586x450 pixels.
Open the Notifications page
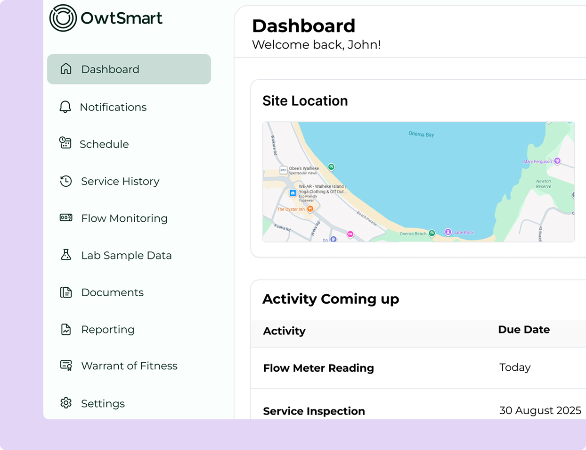click(x=114, y=107)
